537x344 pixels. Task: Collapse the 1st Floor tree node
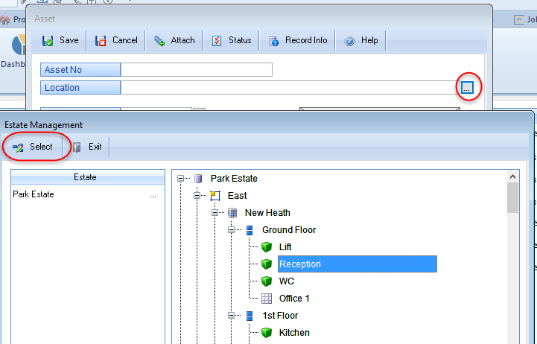[x=232, y=315]
